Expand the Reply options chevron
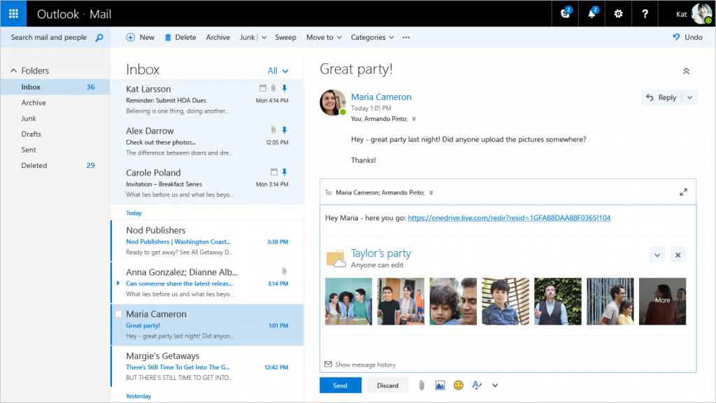This screenshot has width=716, height=403. pyautogui.click(x=691, y=97)
